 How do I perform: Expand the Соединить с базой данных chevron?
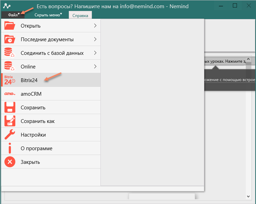click(x=95, y=53)
